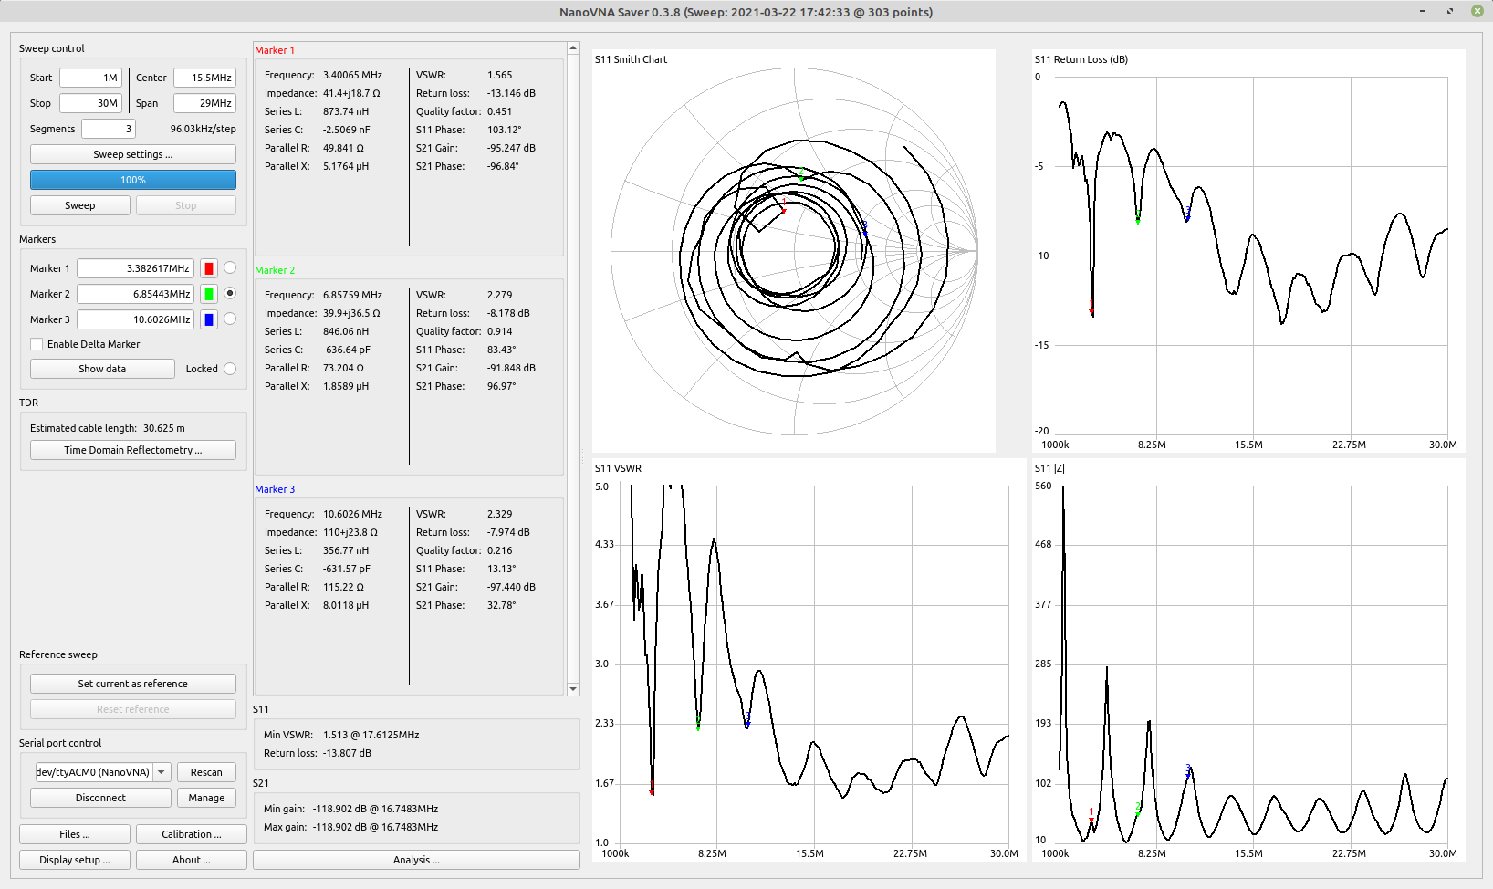Open Time Domain Reflectometry window
Image resolution: width=1493 pixels, height=889 pixels.
tap(133, 450)
